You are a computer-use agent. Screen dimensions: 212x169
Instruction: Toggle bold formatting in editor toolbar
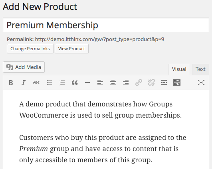(x=11, y=83)
